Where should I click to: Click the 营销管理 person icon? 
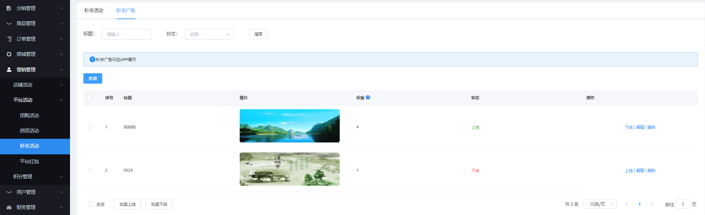pos(9,70)
